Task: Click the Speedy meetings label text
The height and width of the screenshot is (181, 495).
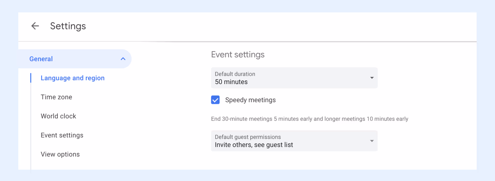Action: 250,100
